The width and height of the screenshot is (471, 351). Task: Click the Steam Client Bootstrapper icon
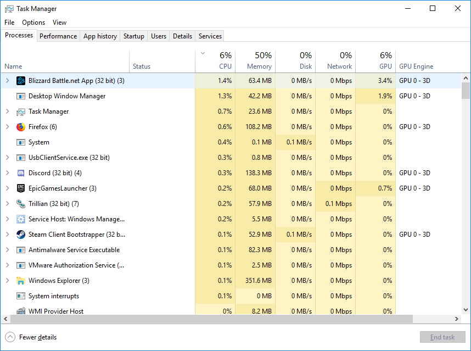click(21, 235)
